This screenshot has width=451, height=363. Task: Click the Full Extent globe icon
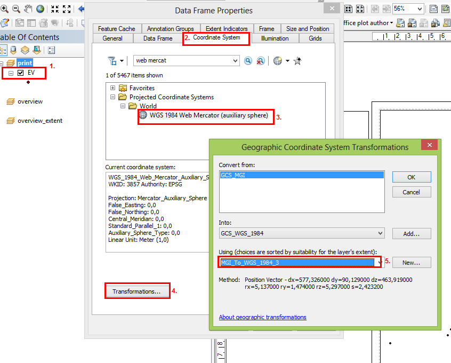(x=40, y=9)
